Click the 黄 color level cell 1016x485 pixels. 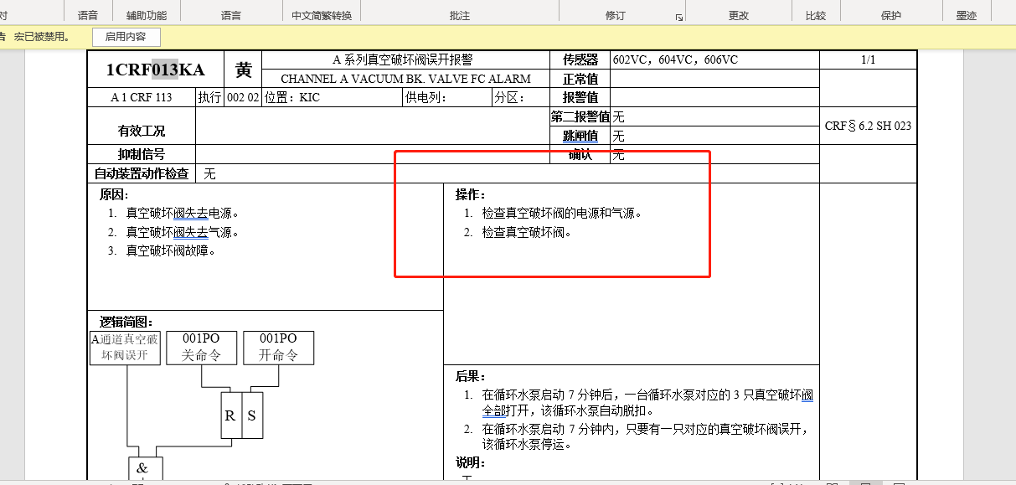243,70
